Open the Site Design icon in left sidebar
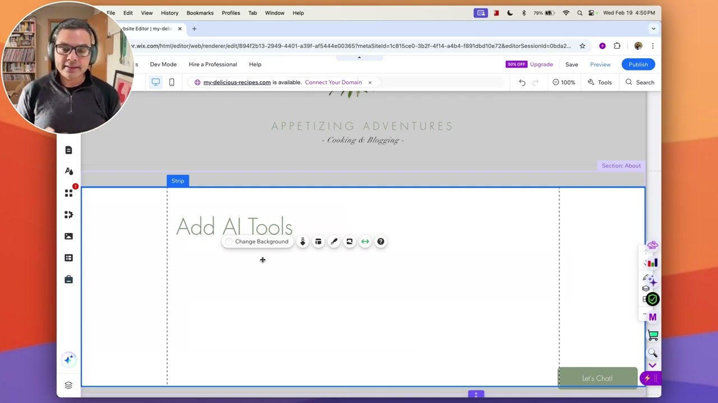The image size is (718, 403). [68, 171]
